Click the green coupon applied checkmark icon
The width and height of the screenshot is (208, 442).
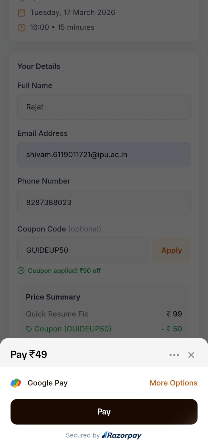coord(21,270)
